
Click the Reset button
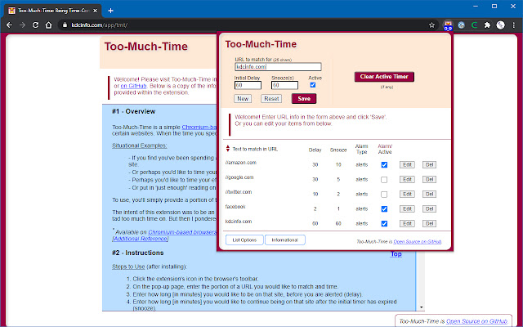tap(271, 99)
